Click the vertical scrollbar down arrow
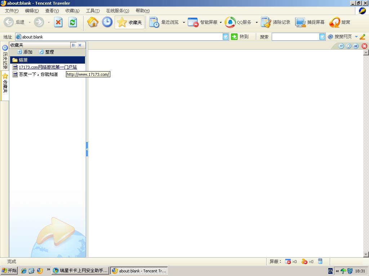This screenshot has width=369, height=276. click(x=366, y=254)
